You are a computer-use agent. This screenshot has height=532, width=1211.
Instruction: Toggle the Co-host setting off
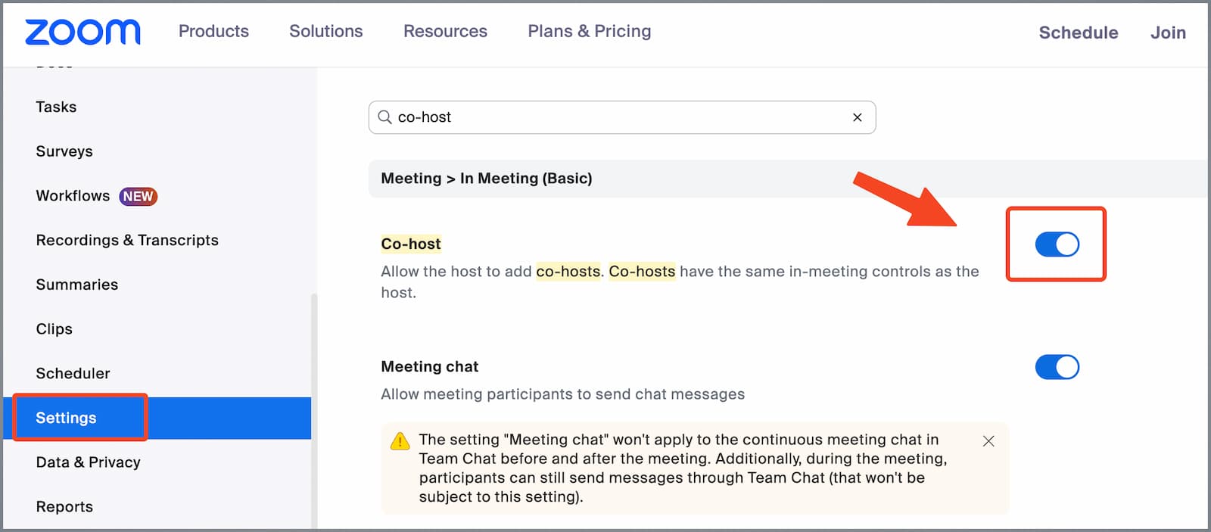coord(1057,244)
